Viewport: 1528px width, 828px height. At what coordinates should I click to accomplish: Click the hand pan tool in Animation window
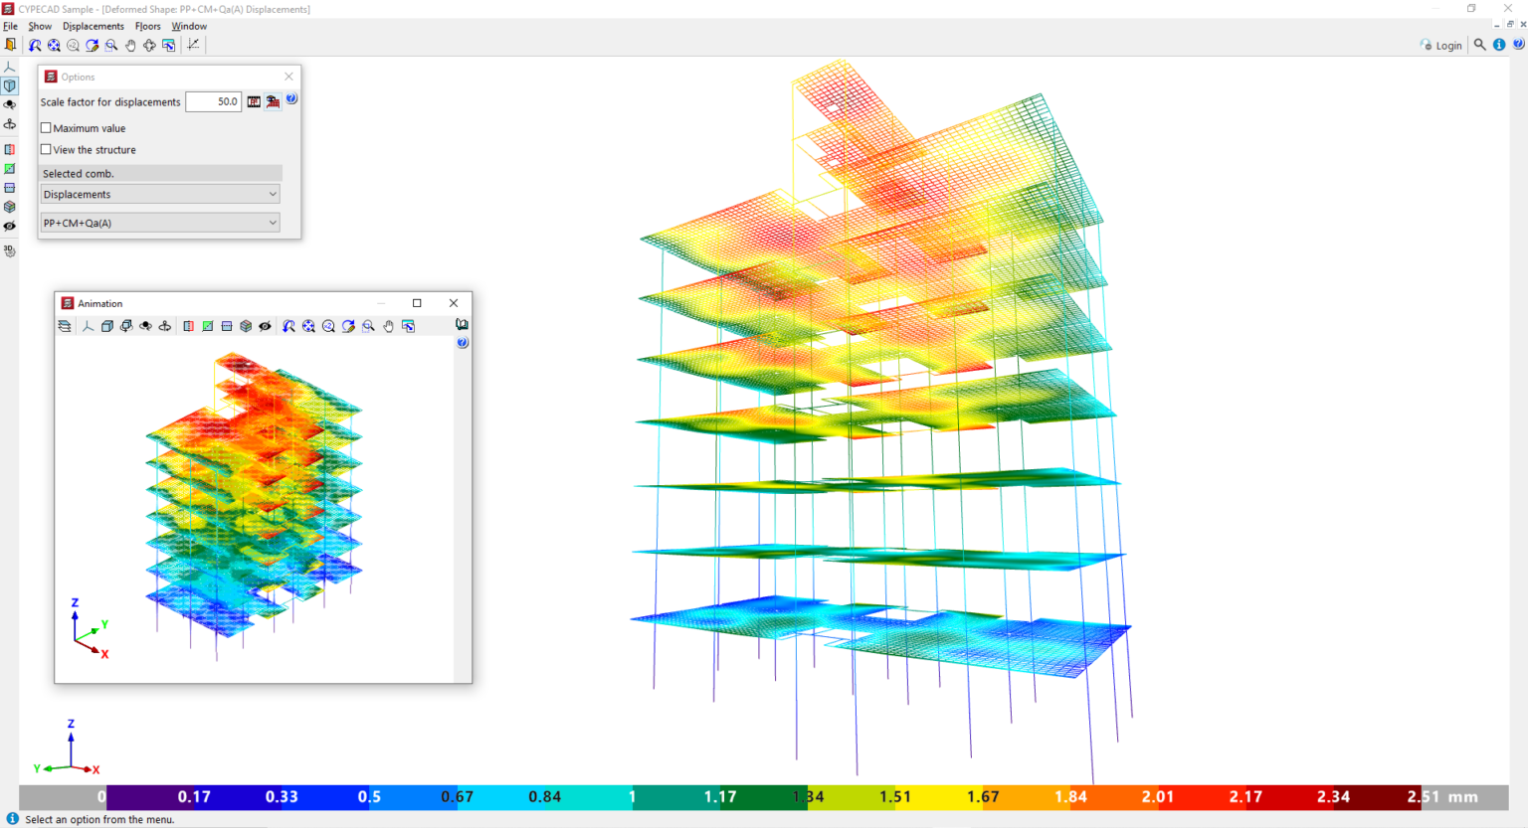point(389,326)
